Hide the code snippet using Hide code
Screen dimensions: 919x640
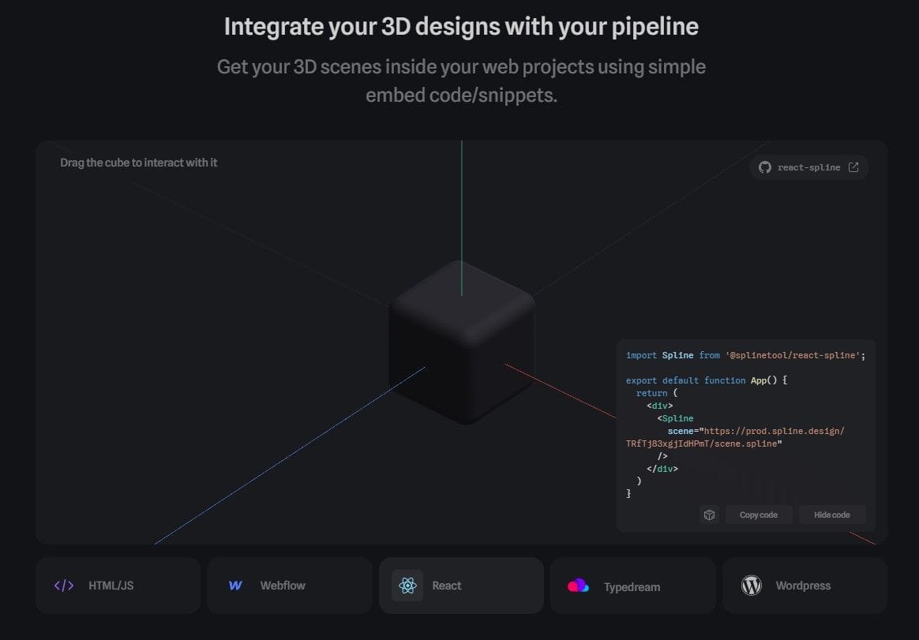pos(831,515)
